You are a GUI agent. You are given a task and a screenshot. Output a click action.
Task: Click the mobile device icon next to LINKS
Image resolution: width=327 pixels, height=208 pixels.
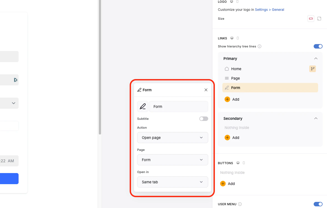(238, 38)
